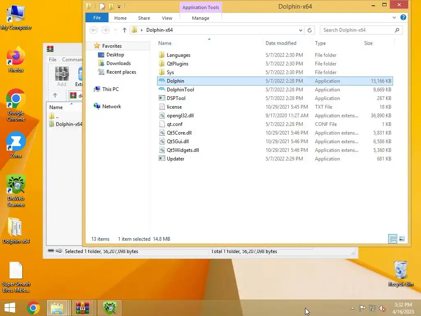Switch to Large icons view

[x=402, y=239]
